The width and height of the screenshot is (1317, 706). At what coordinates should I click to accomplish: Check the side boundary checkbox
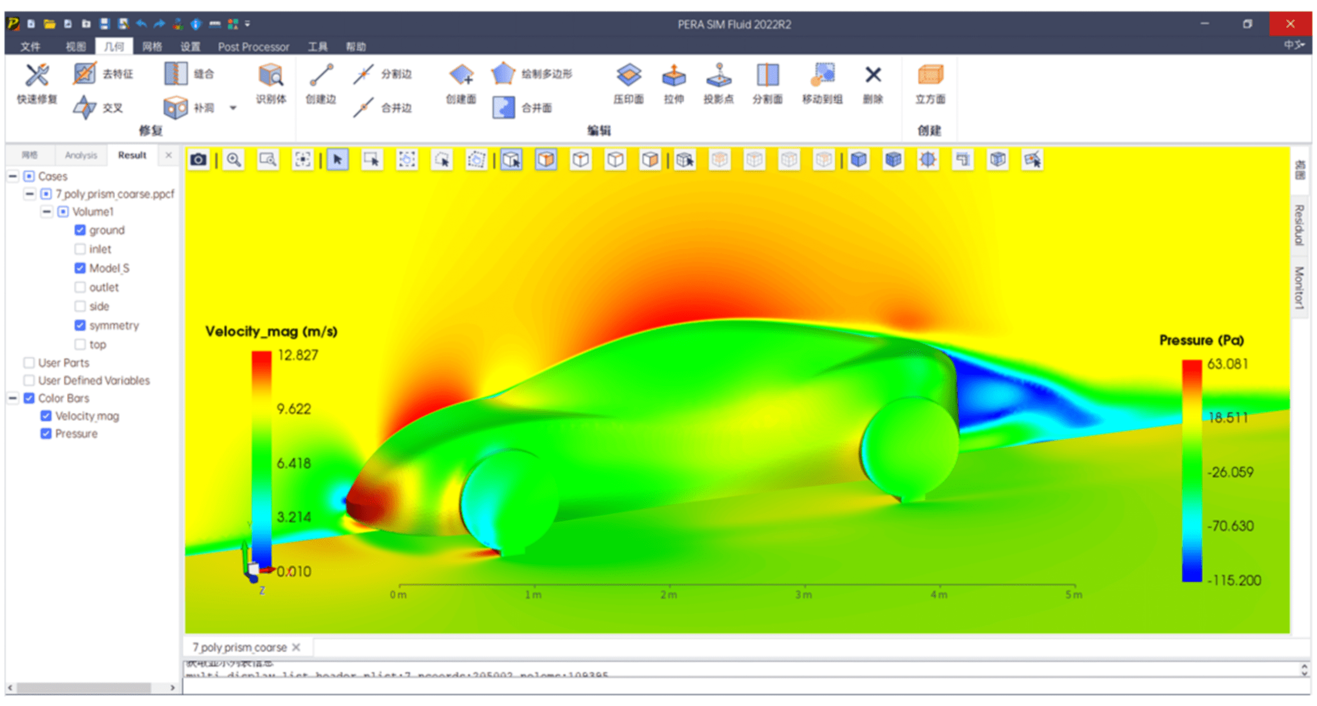80,306
